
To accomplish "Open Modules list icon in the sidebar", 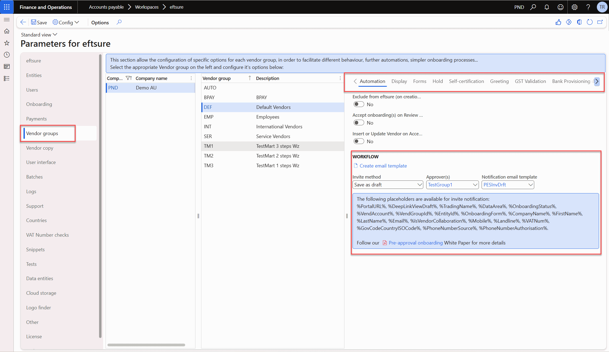I will [7, 78].
